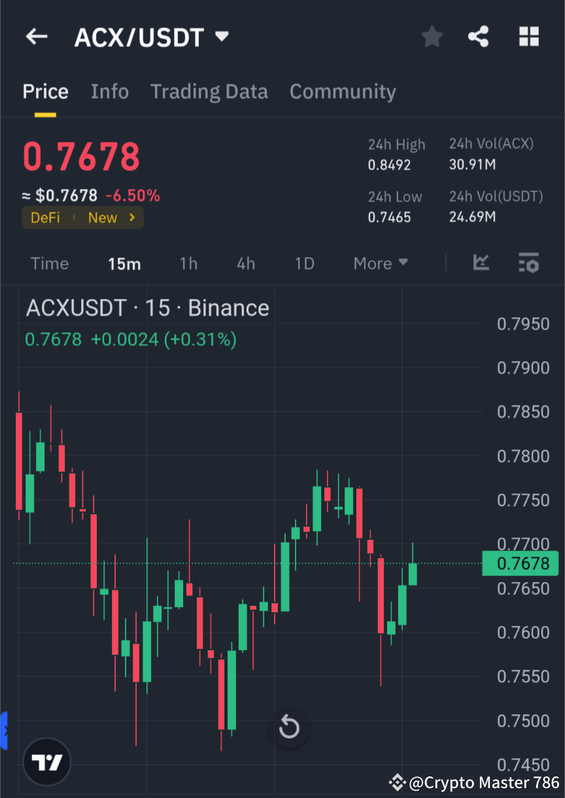Toggle the favorite star for ACX/USDT

[x=432, y=37]
